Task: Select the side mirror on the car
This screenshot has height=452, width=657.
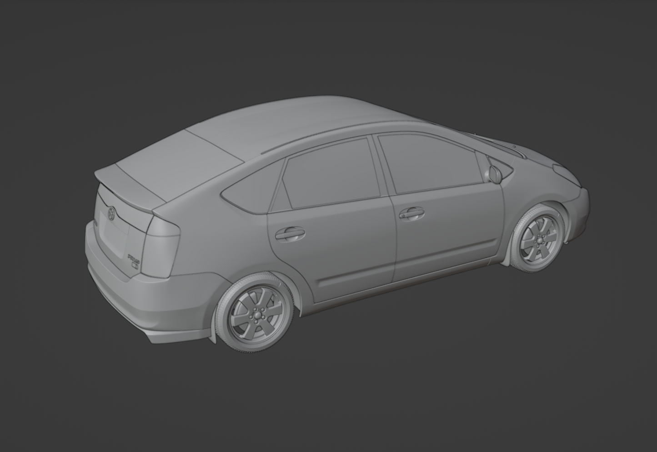Action: tap(495, 173)
